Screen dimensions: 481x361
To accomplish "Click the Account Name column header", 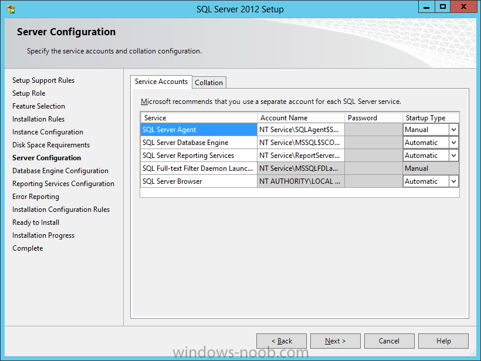I will point(300,117).
